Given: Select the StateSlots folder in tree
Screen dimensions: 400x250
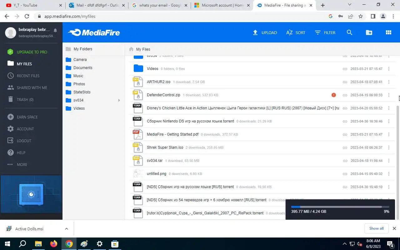Looking at the screenshot, I should click(78, 92).
